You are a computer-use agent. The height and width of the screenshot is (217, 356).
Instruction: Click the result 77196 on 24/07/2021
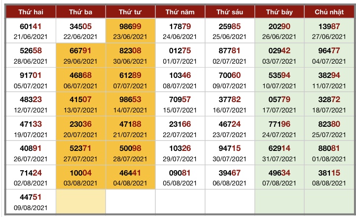tap(280, 129)
